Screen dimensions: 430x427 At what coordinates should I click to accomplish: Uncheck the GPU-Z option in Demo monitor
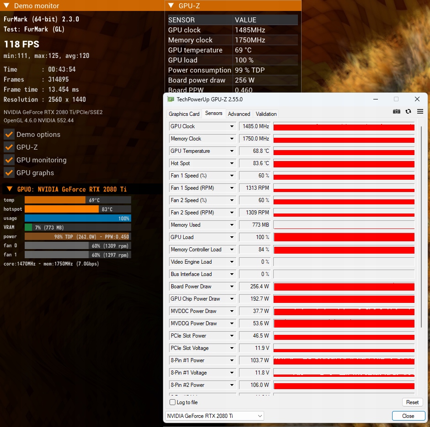coord(9,147)
